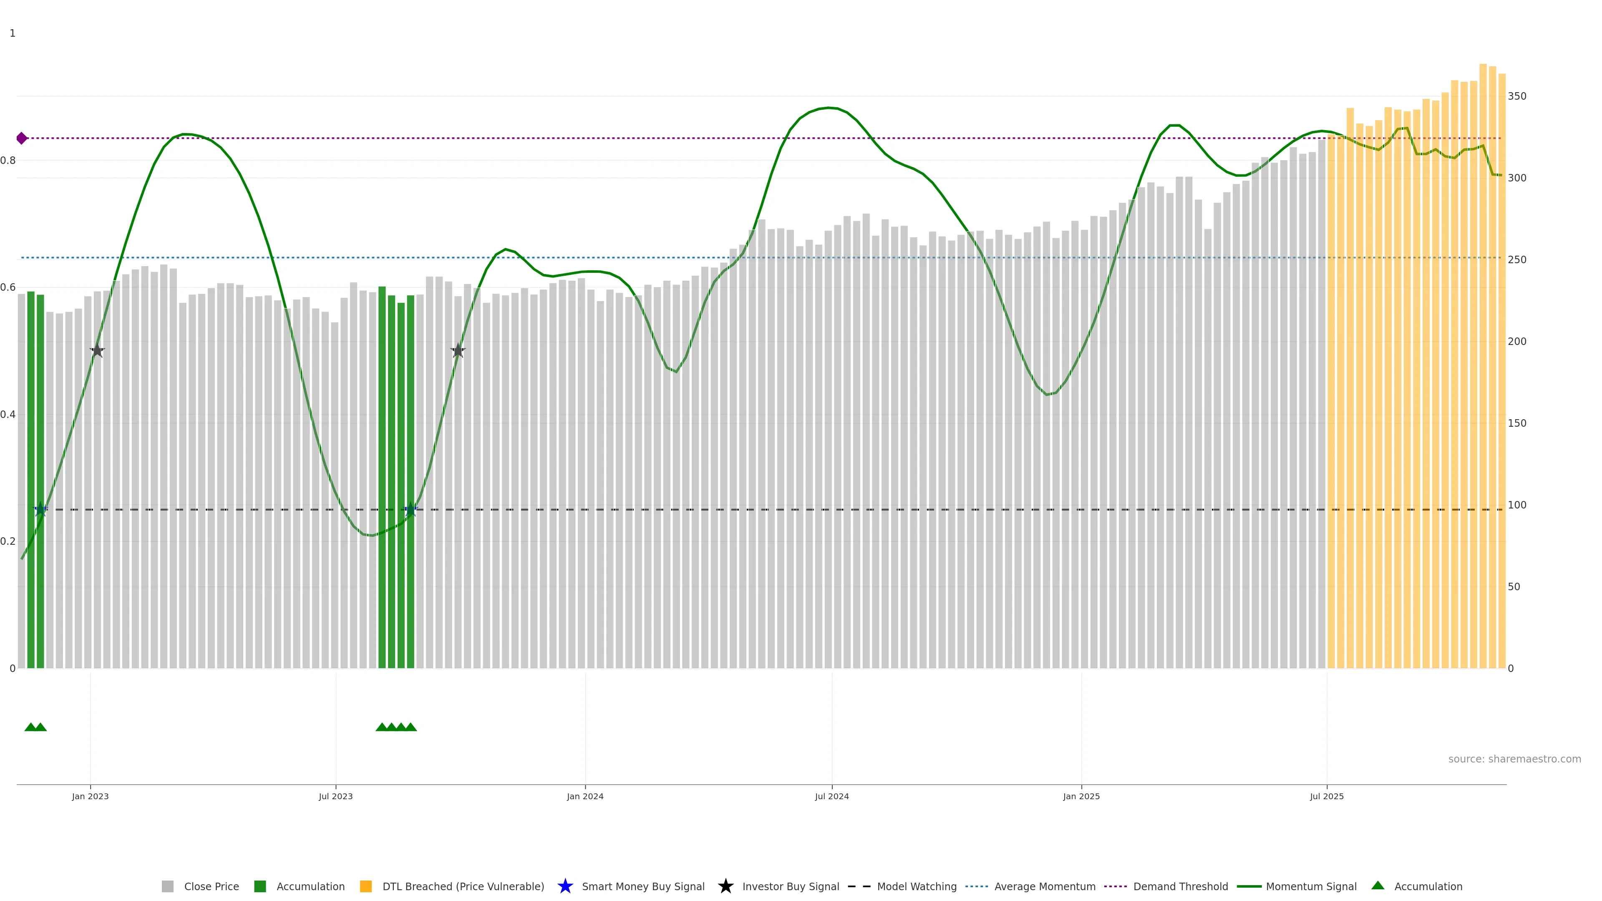Click the black star marker near Jan 2023

click(x=97, y=351)
